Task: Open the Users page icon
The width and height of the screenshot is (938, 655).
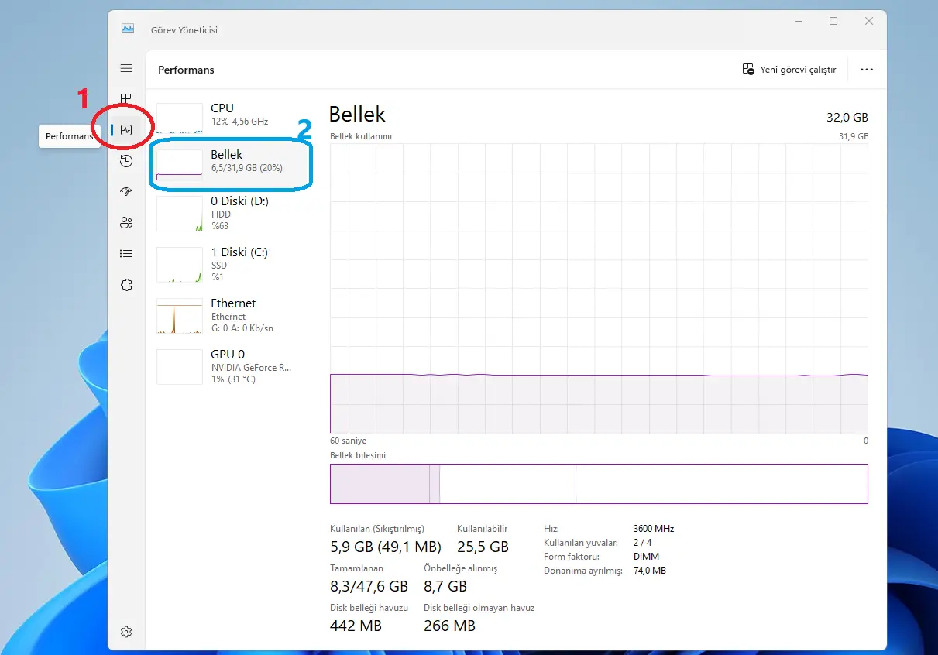Action: point(126,223)
